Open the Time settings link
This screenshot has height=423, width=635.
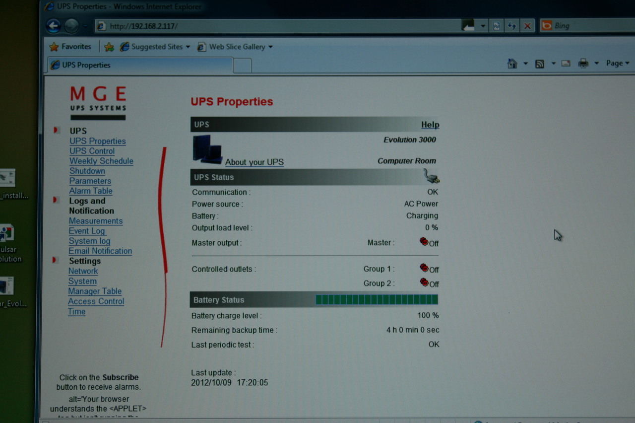click(76, 311)
